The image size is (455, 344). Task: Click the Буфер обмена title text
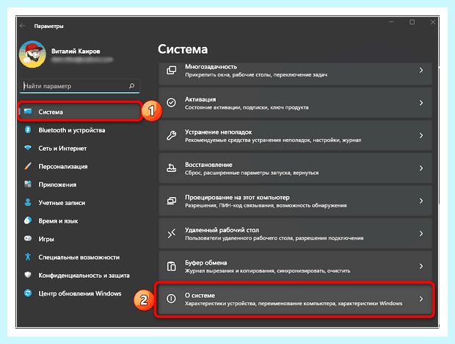(206, 263)
